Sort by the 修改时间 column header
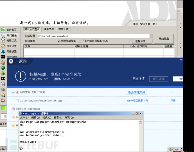194x152 pixels. point(150,46)
